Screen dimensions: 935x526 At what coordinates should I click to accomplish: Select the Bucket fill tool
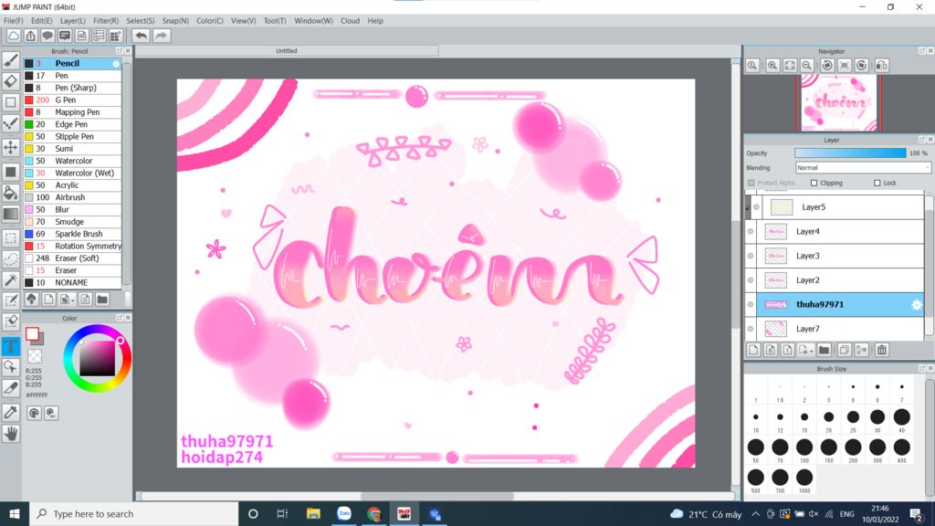11,192
